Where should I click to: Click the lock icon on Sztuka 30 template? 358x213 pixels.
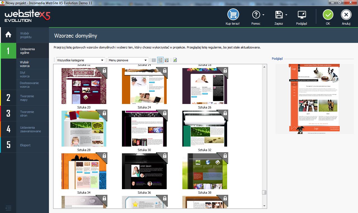click(x=164, y=156)
